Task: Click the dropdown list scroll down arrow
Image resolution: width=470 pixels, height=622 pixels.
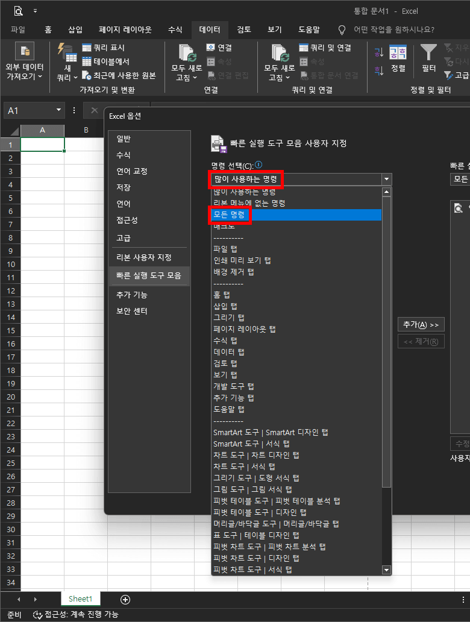Action: point(386,570)
